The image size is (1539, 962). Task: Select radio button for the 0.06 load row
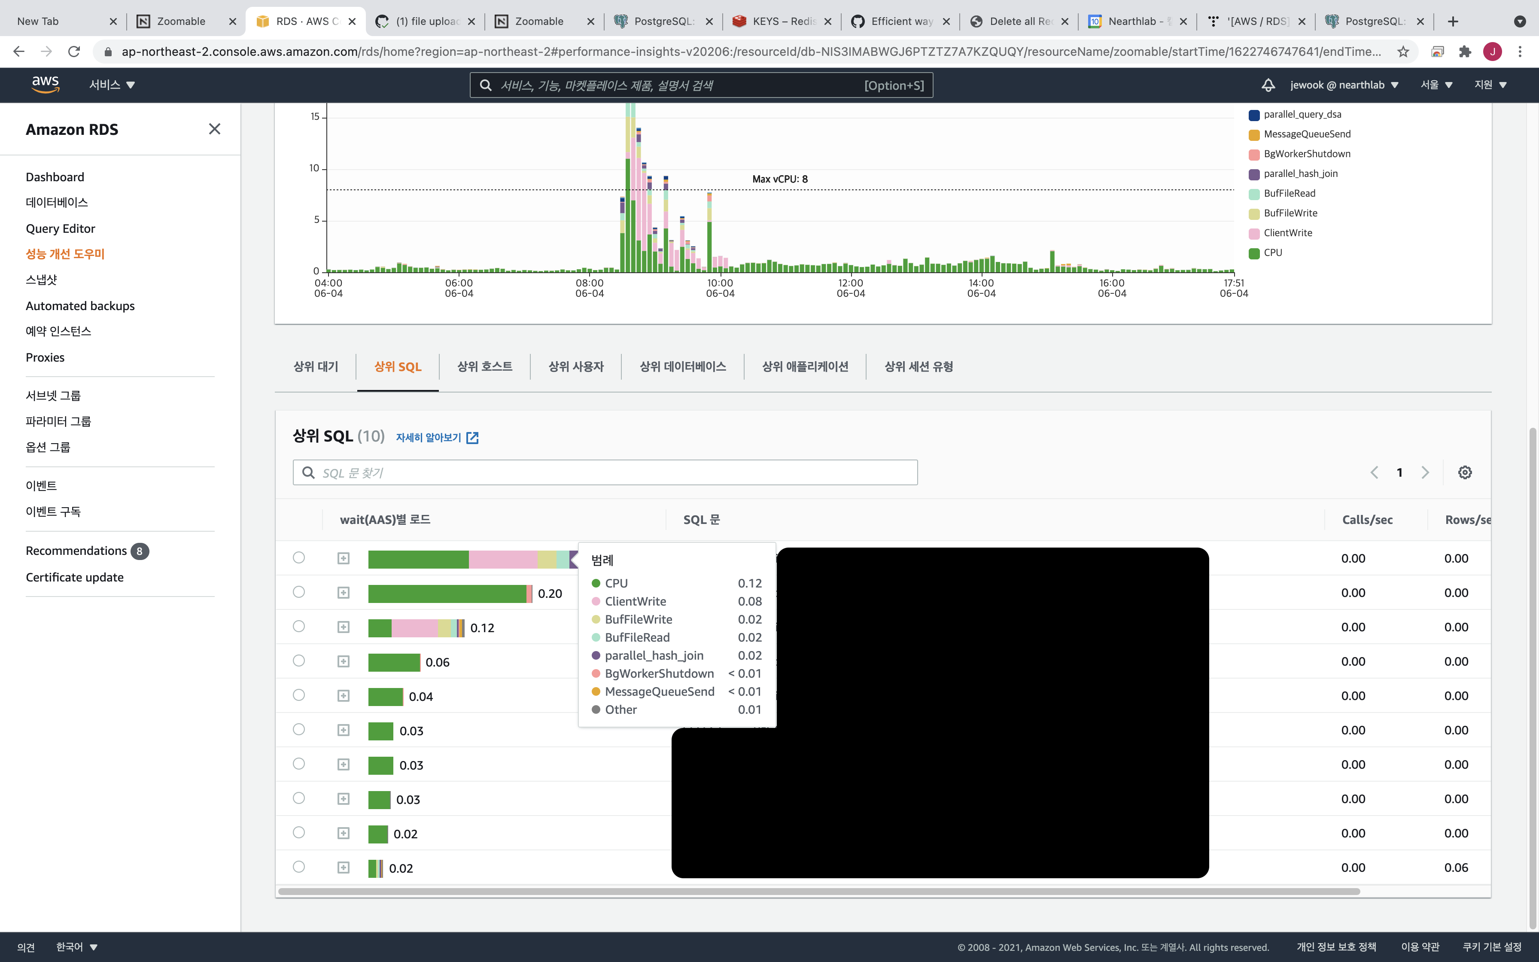pyautogui.click(x=299, y=661)
